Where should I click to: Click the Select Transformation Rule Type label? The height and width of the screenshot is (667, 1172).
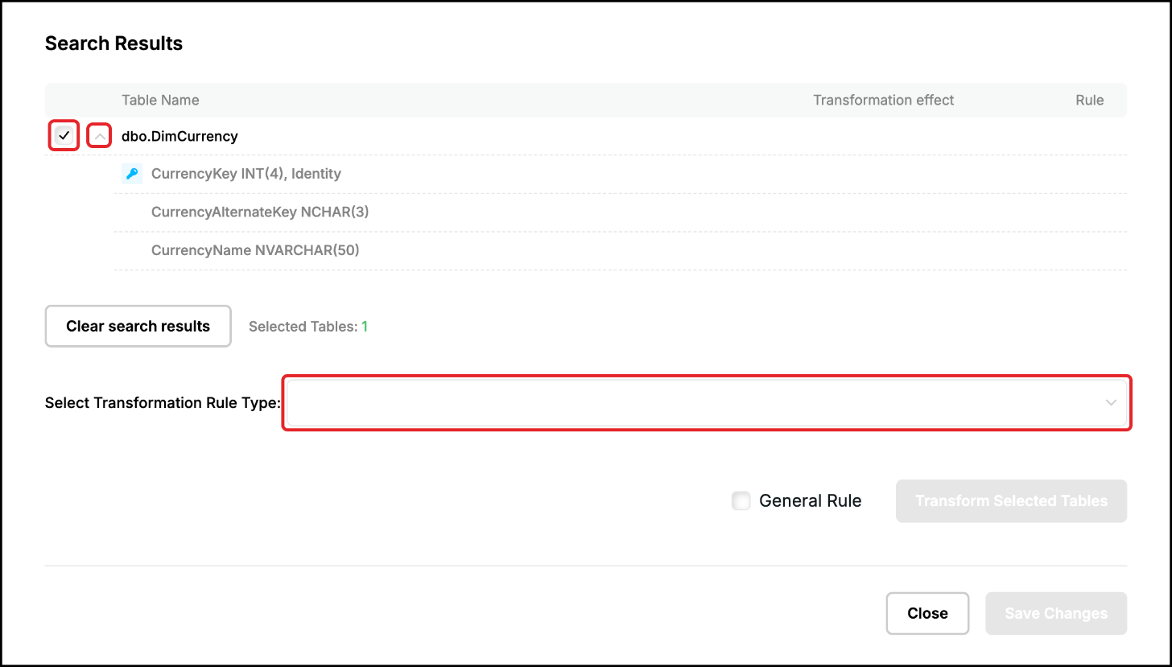pos(163,402)
